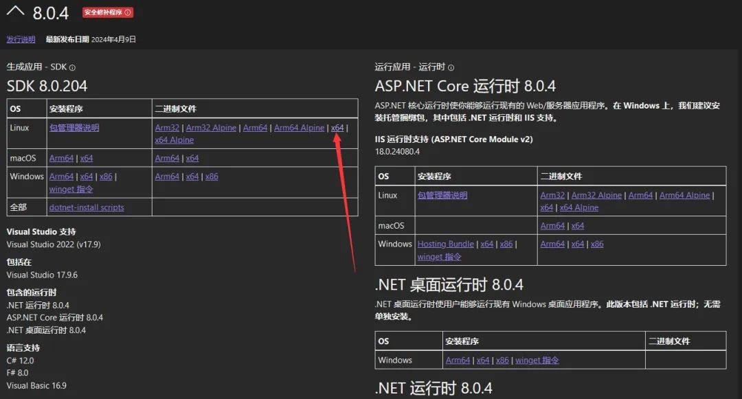Screen dimensions: 742x399
Task: Click the 'Visual Studio 17.9.6' text
Action: [x=42, y=275]
